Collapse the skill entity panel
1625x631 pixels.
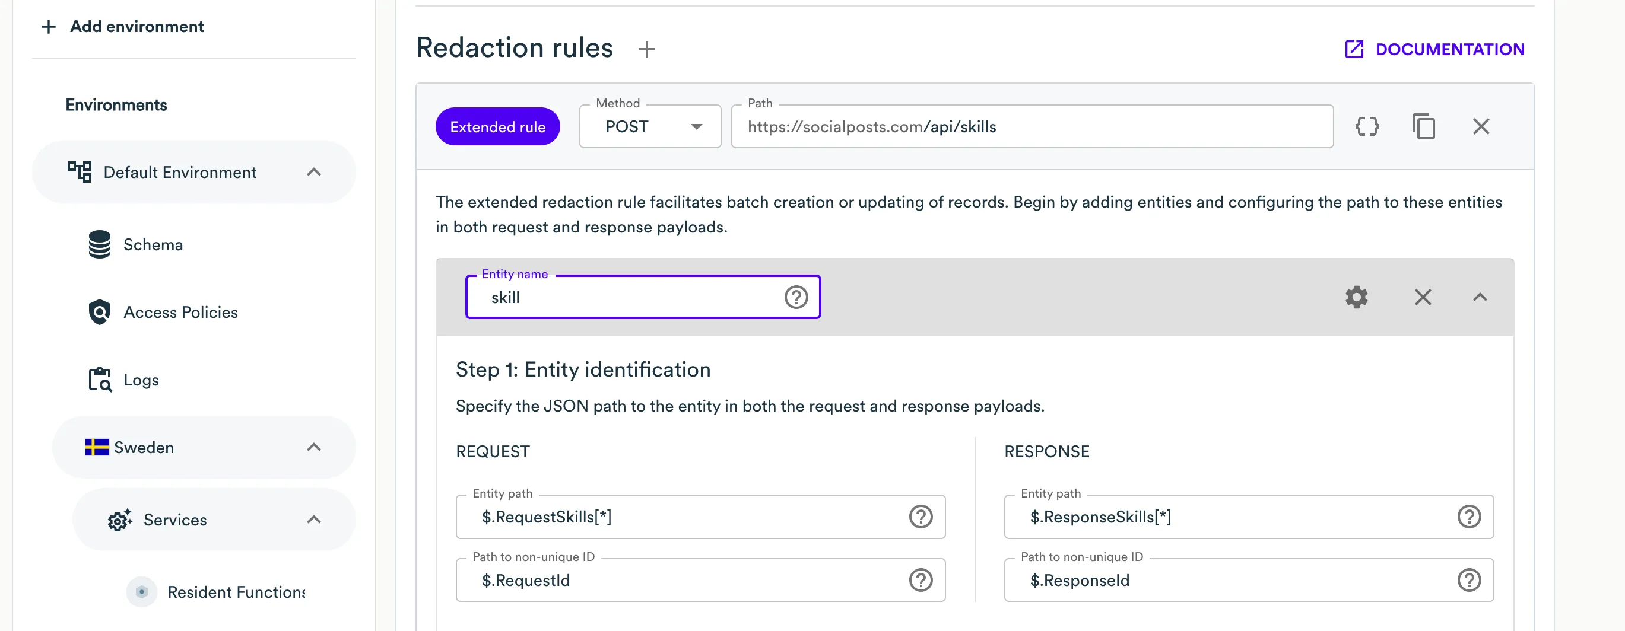coord(1480,297)
